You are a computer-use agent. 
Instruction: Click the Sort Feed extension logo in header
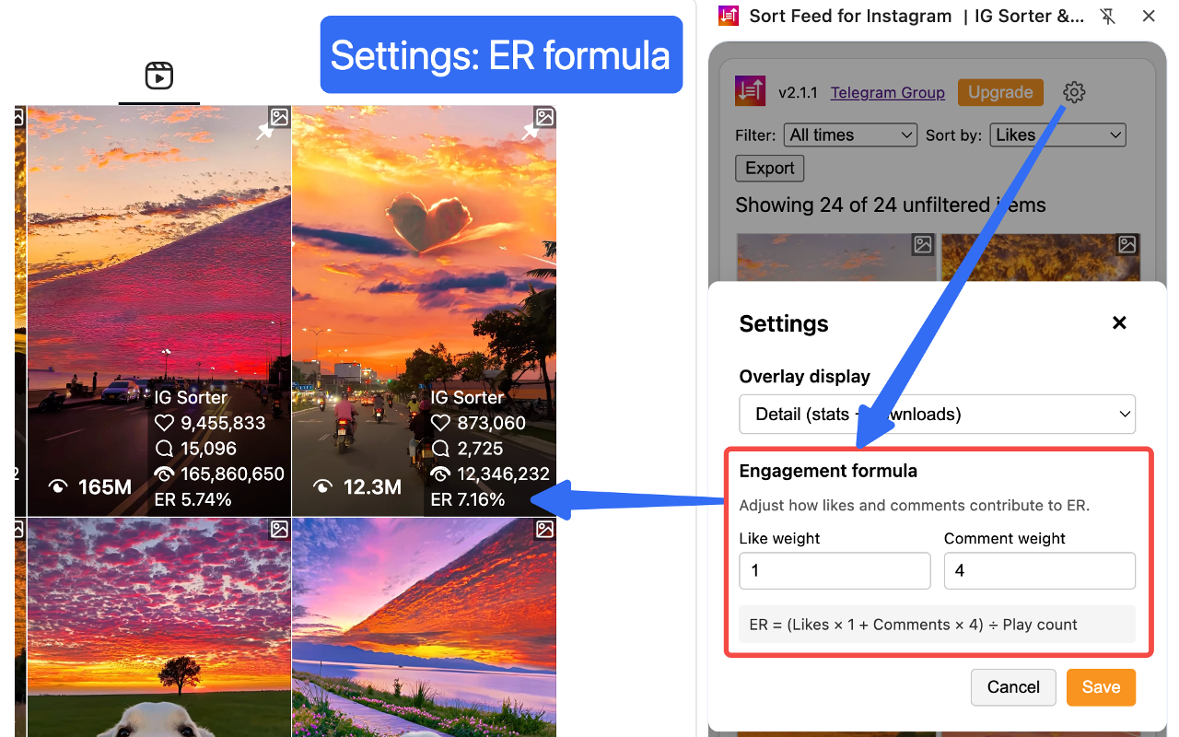(x=730, y=16)
